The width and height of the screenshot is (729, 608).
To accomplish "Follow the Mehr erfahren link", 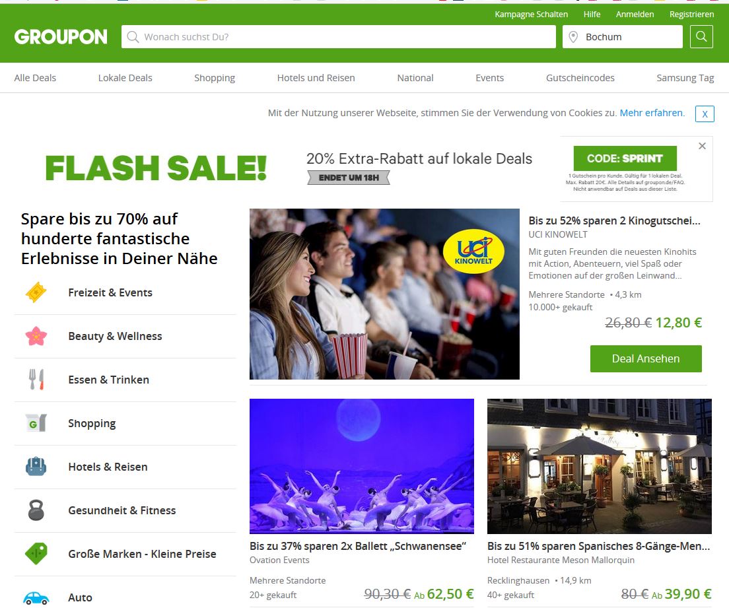I will (x=652, y=113).
